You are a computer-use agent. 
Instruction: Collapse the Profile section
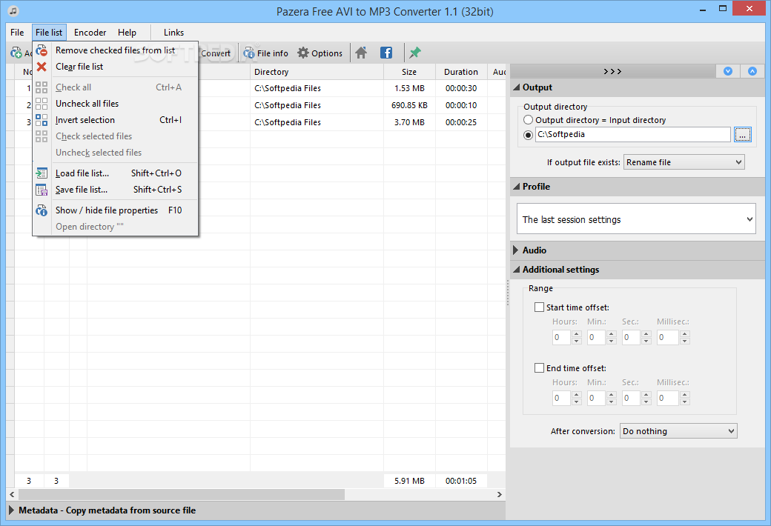tap(517, 187)
